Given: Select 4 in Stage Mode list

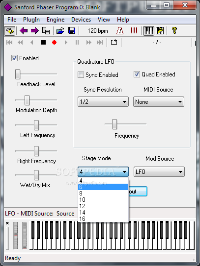Looking at the screenshot, I should [103, 181].
